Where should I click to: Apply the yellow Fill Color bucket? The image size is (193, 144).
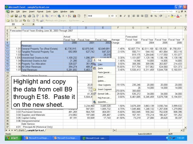[172, 16]
